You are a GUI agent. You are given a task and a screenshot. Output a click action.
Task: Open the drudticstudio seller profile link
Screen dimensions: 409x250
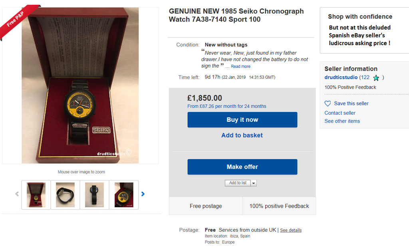tap(341, 77)
